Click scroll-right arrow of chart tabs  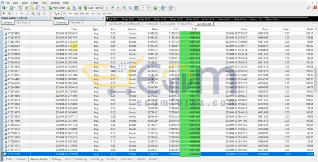coord(316,24)
